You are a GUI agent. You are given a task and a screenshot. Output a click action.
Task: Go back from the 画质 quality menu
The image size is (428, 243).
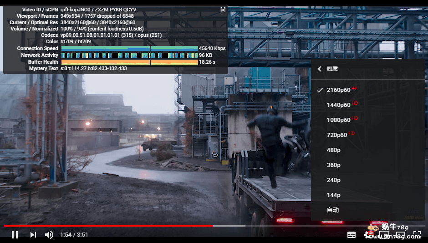320,69
